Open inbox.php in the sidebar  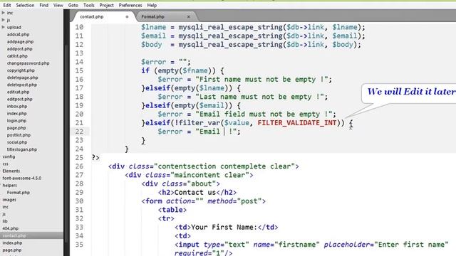(x=17, y=106)
